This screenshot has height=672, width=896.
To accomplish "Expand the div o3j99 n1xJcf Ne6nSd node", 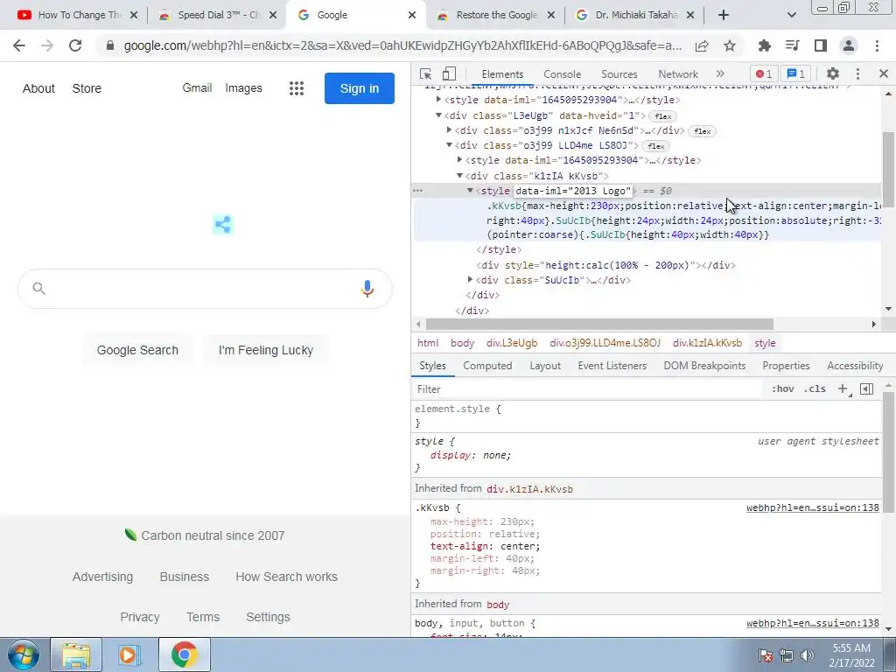I will click(x=449, y=130).
